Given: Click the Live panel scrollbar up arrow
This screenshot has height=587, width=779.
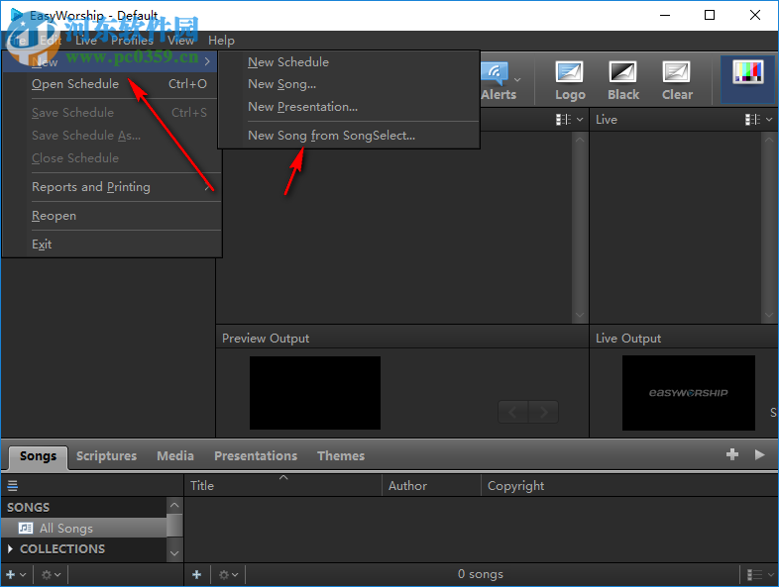Looking at the screenshot, I should point(768,140).
